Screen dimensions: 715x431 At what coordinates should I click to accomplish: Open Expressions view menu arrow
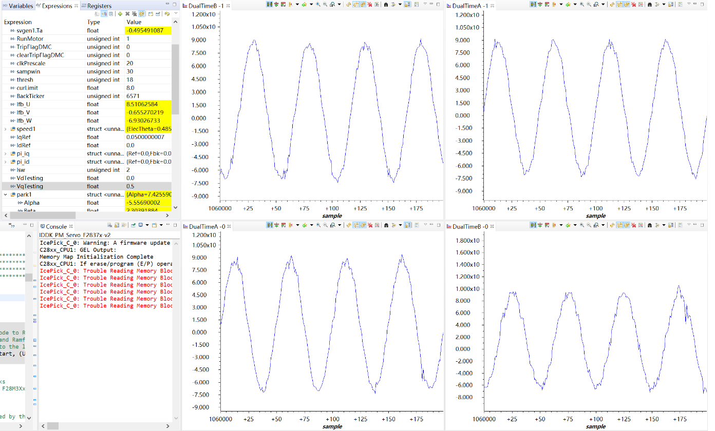pos(176,14)
